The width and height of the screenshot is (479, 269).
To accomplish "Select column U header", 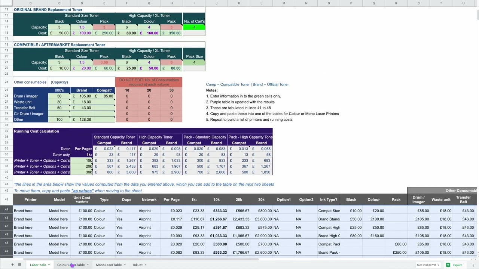I will coord(463,3).
